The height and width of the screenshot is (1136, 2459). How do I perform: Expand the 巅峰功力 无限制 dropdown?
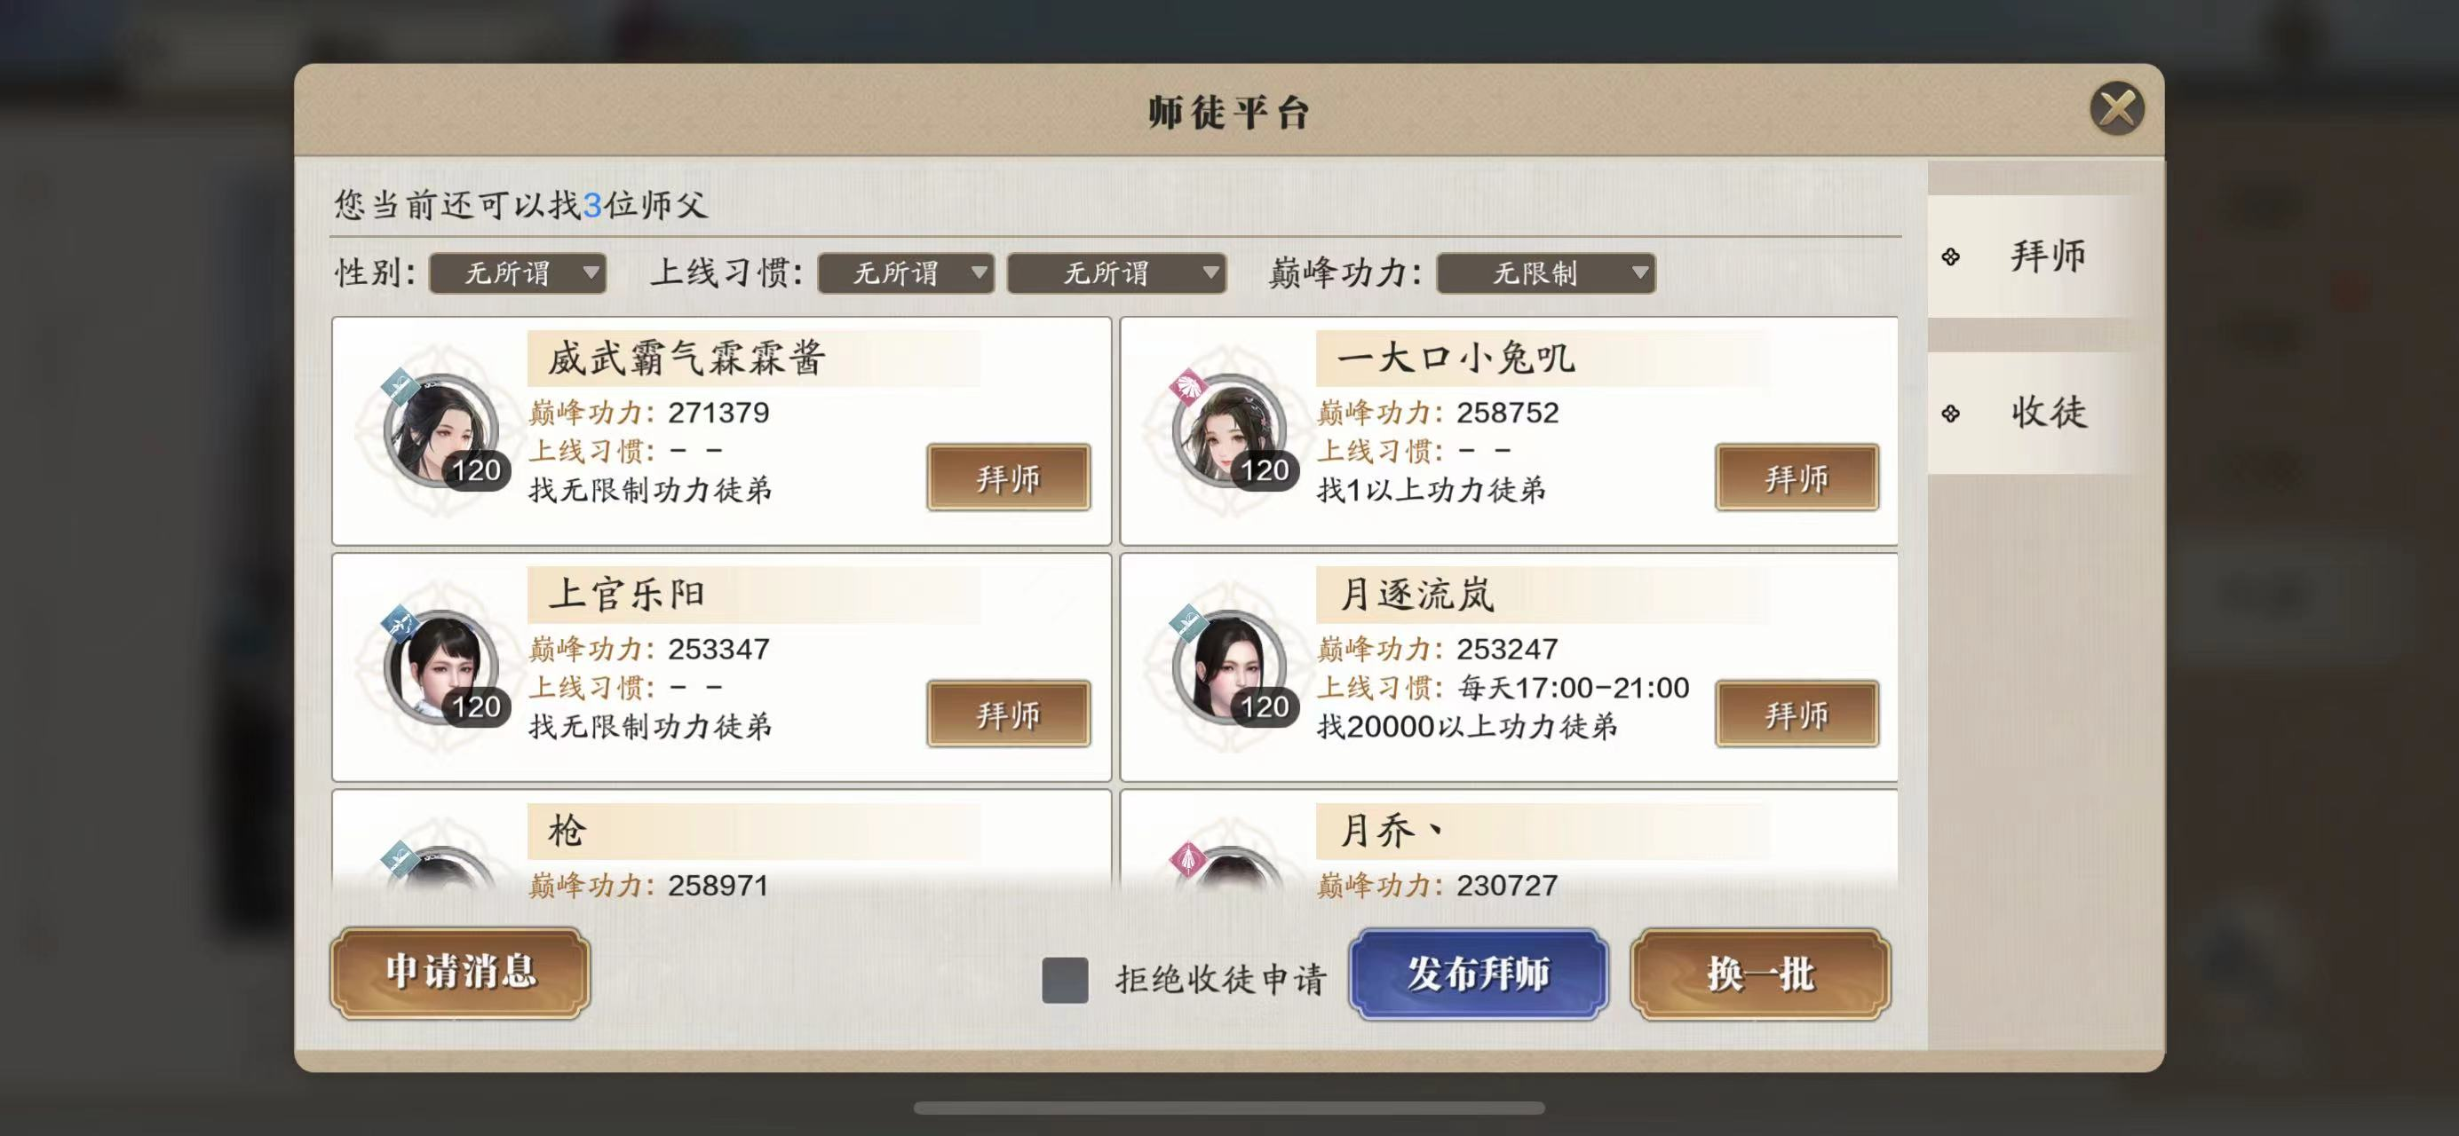tap(1545, 272)
